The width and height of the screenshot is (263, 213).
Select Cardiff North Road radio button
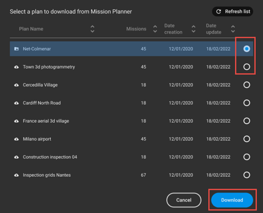(x=247, y=103)
